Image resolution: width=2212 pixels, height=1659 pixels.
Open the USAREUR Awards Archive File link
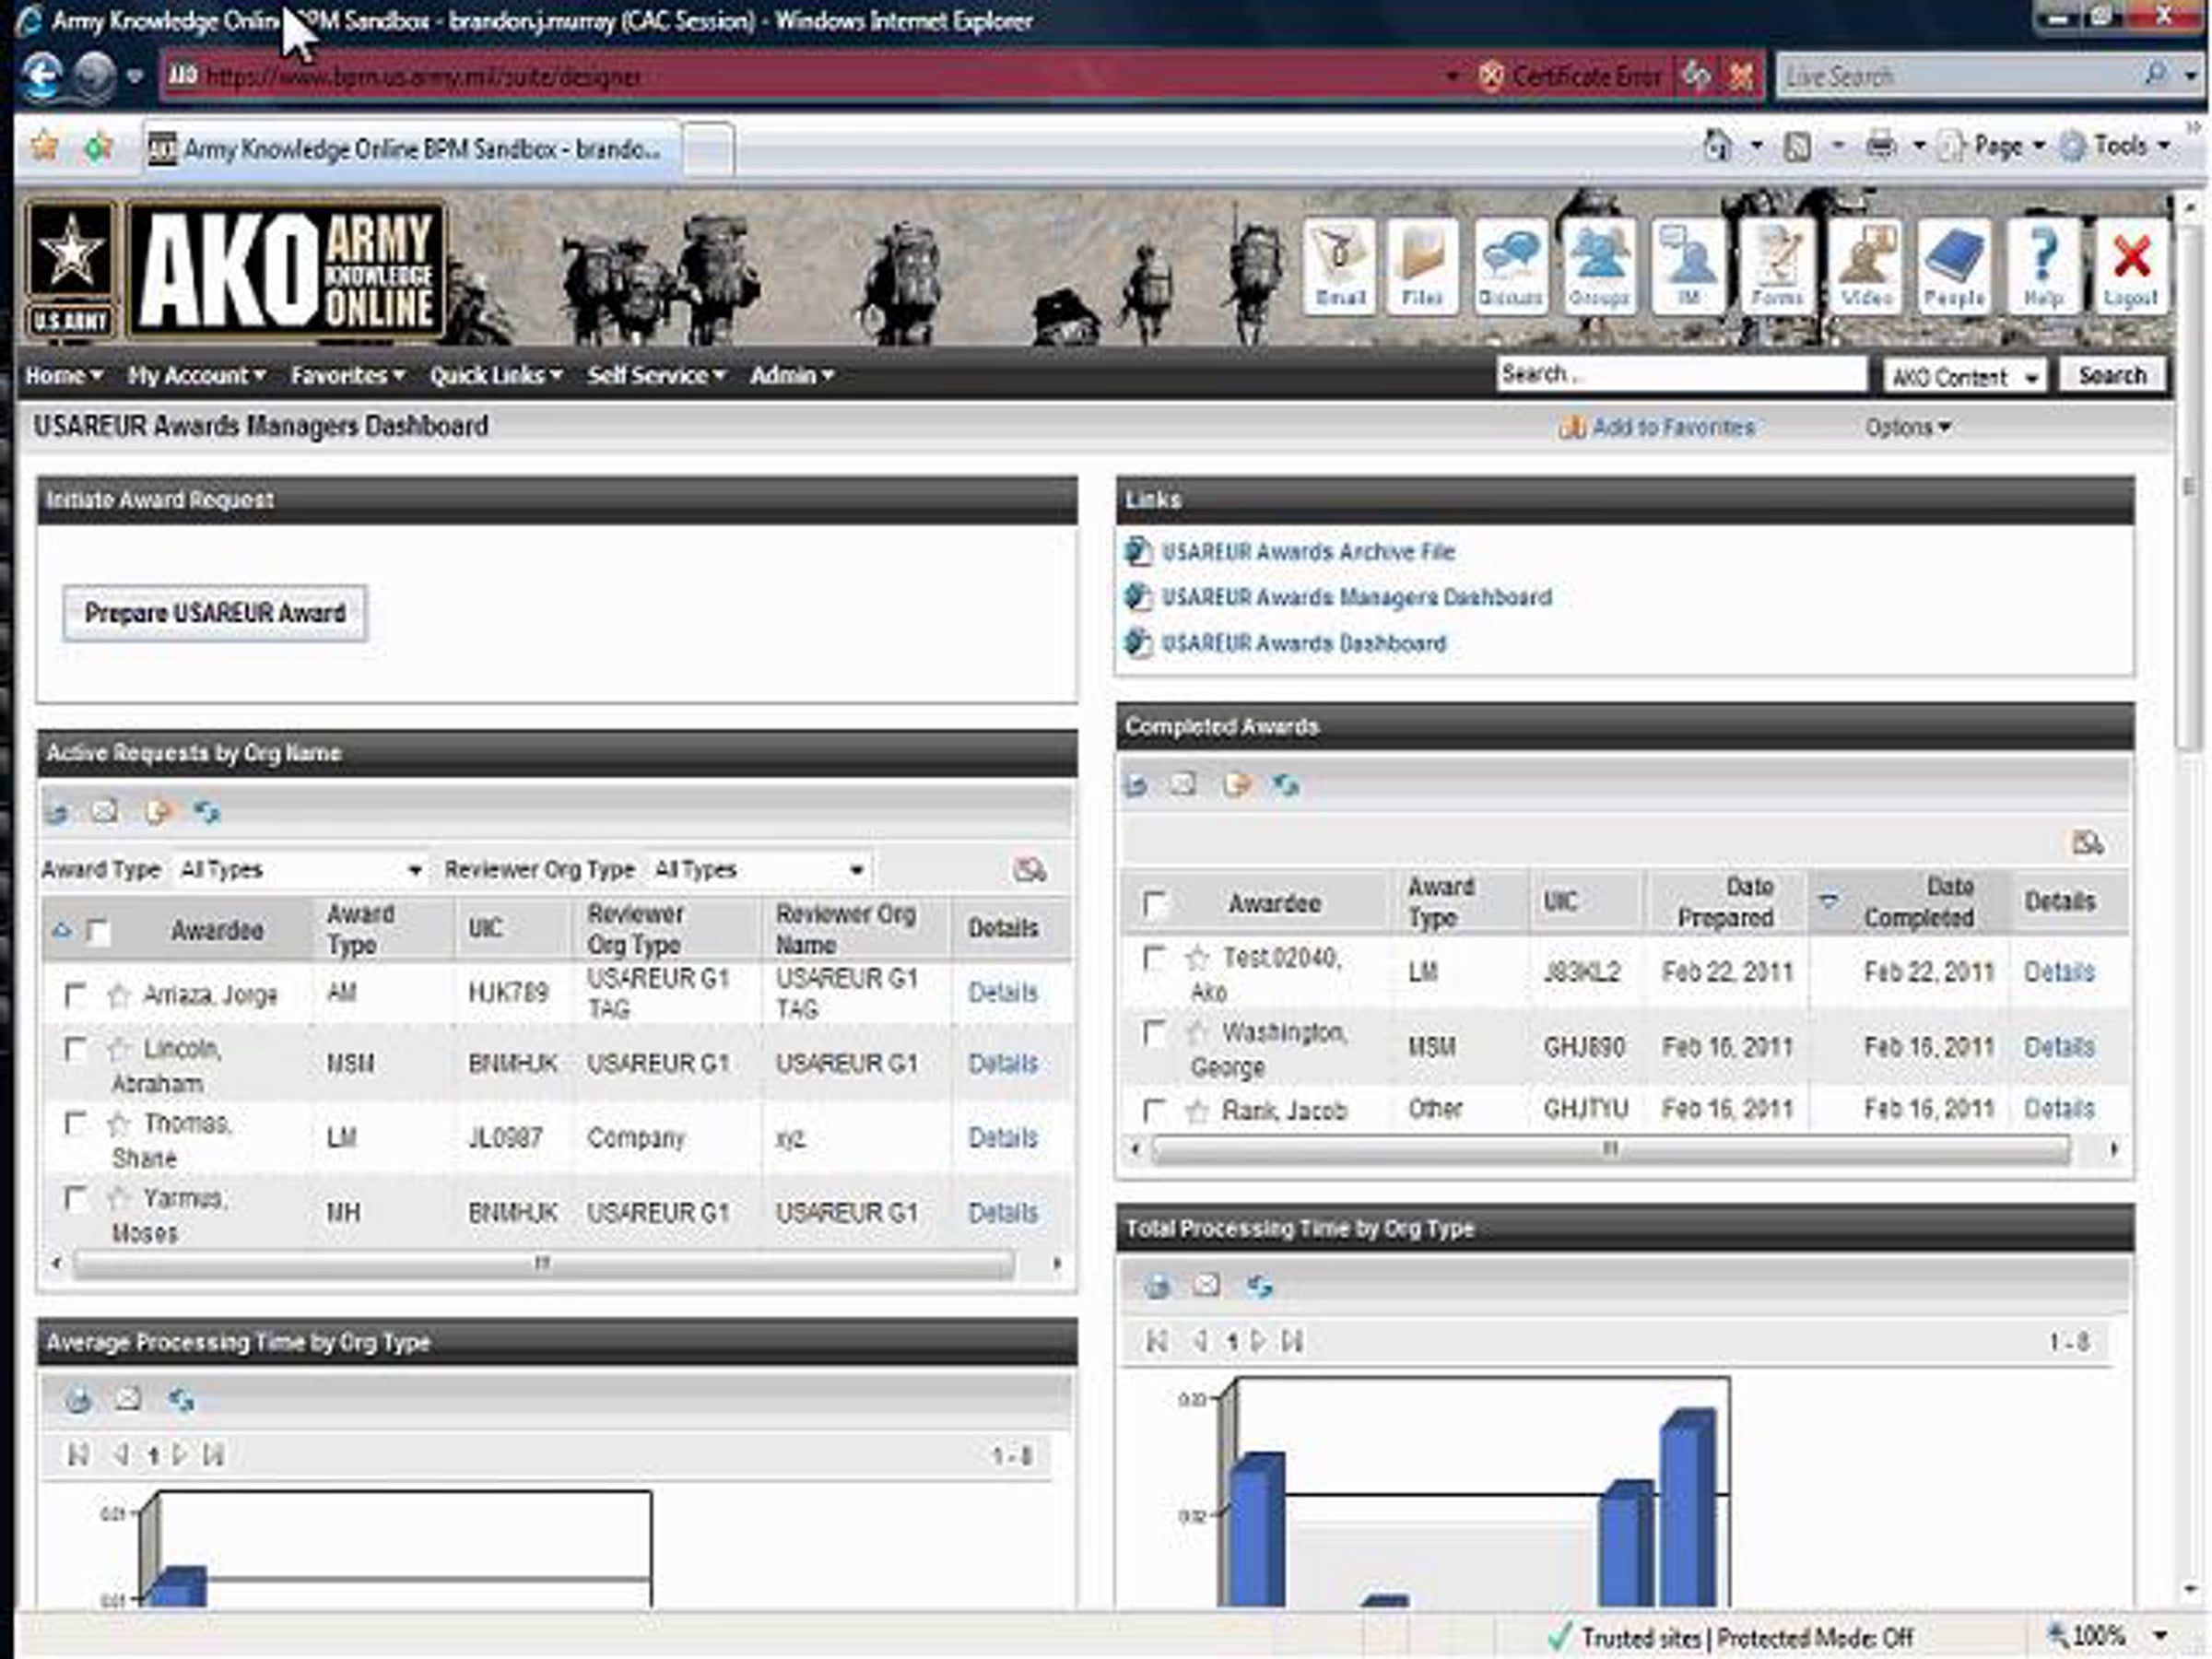coord(1307,552)
